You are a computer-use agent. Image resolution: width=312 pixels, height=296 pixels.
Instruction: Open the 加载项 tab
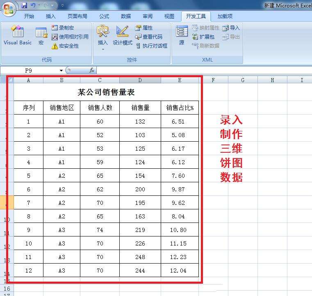click(x=225, y=16)
